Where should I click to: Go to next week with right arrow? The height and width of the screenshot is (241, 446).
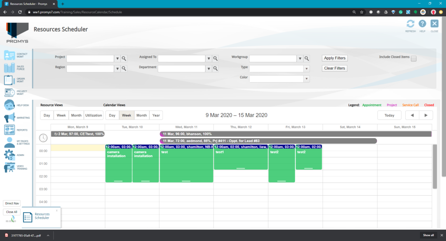426,115
